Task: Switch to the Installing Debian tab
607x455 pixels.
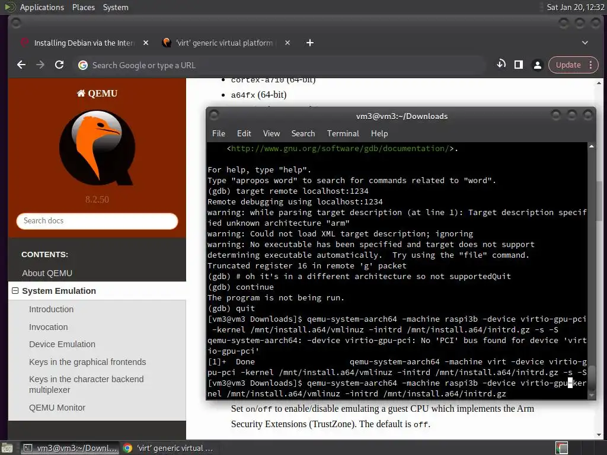Action: [84, 43]
